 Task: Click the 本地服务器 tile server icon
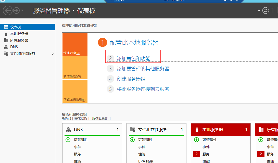(x=197, y=130)
